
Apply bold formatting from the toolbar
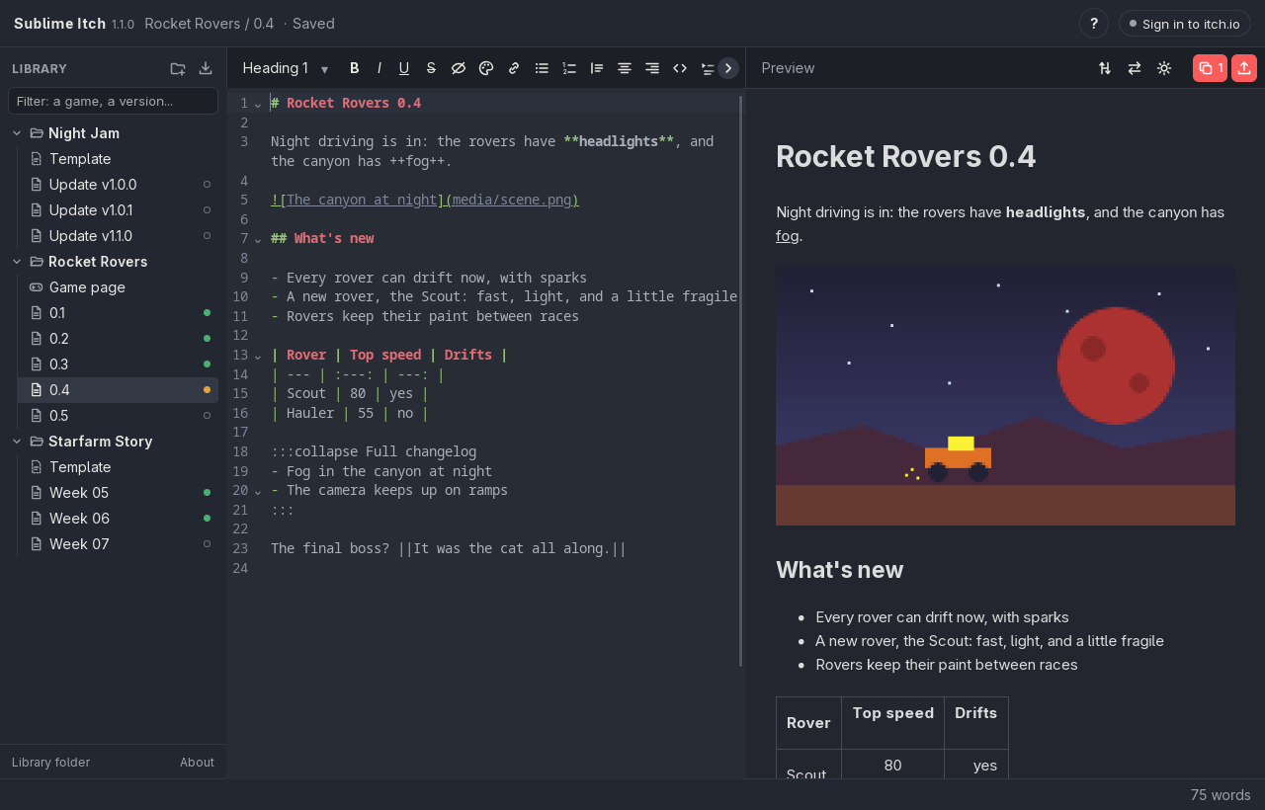(355, 68)
